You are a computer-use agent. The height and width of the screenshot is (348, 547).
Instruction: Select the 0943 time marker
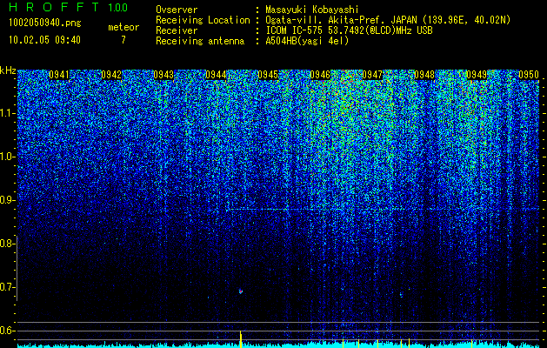tap(163, 75)
